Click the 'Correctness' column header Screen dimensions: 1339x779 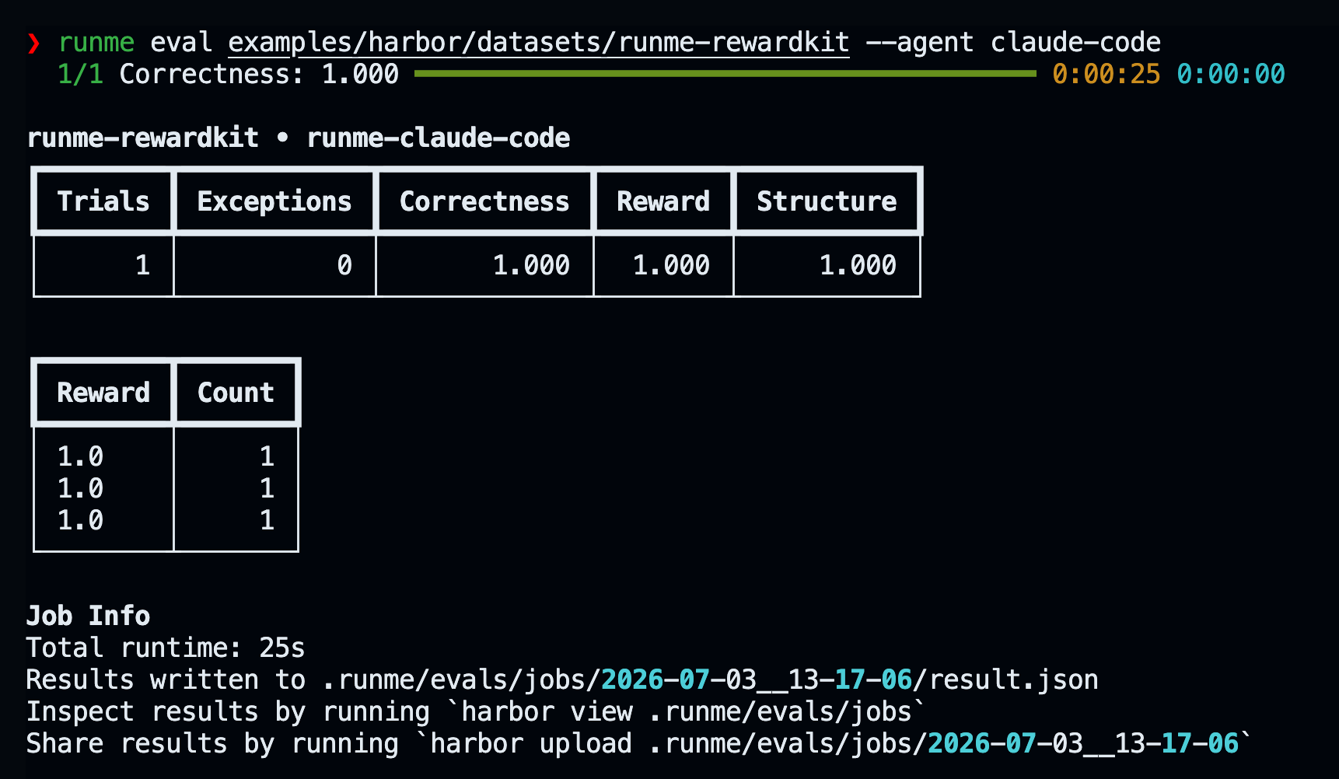click(484, 201)
